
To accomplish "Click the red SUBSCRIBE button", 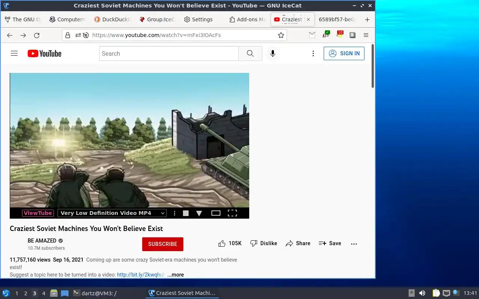I will (163, 244).
